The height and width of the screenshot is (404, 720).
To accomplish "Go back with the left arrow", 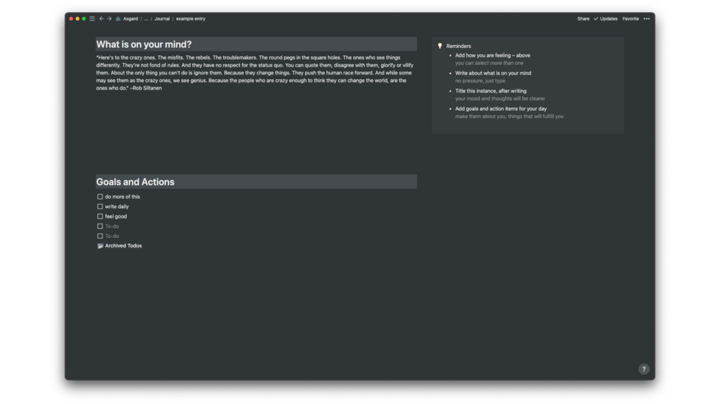I will tap(102, 19).
